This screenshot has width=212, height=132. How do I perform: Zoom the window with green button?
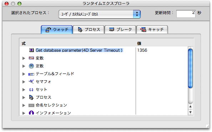tap(20, 4)
